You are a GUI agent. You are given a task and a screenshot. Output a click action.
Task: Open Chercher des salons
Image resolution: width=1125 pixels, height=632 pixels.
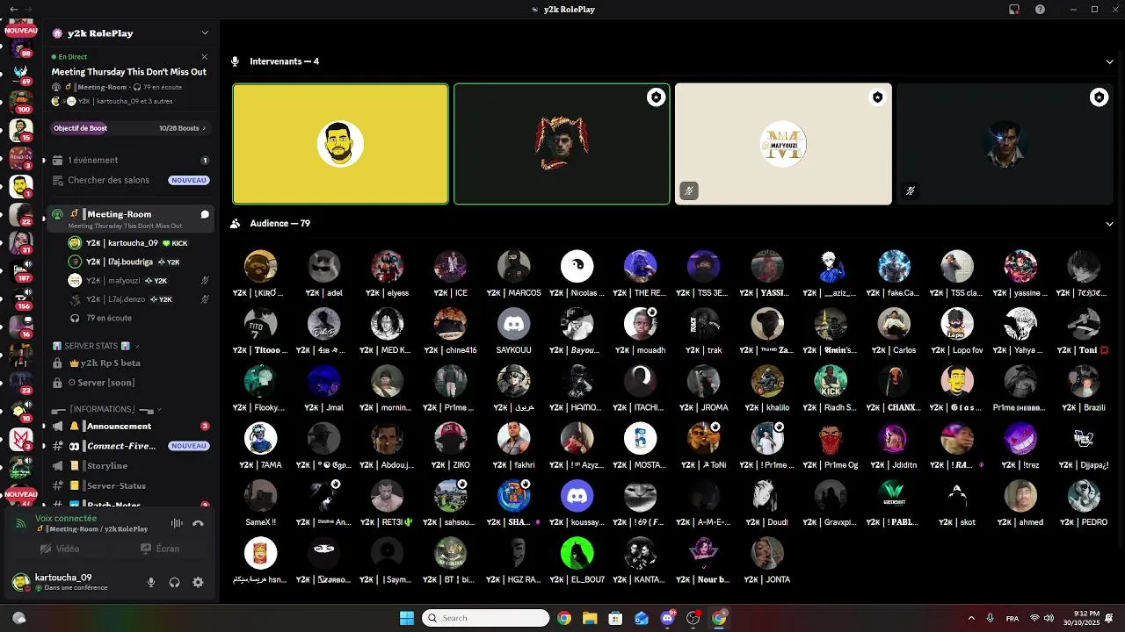pos(130,180)
